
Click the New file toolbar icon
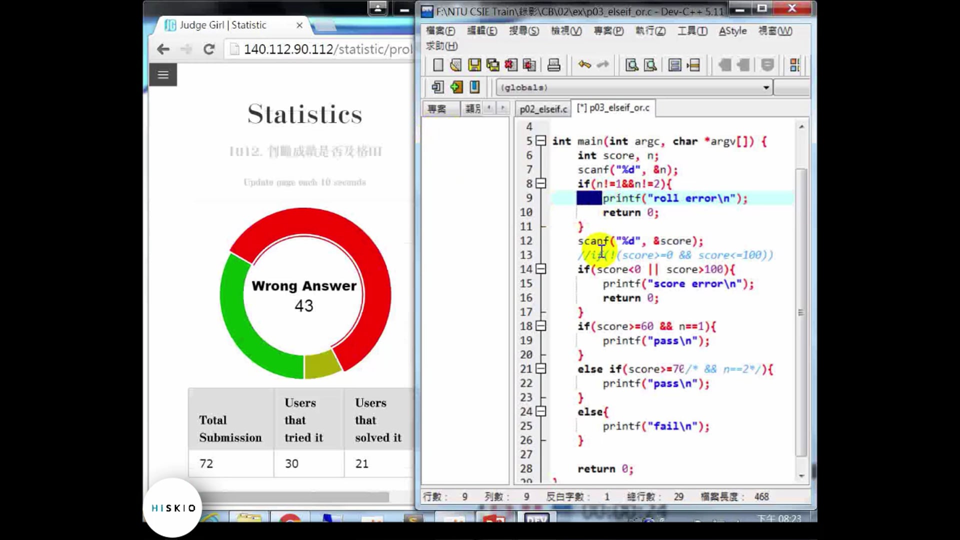pyautogui.click(x=438, y=65)
